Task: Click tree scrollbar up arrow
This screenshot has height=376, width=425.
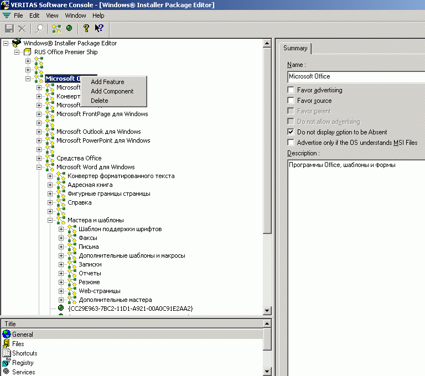Action: (x=267, y=43)
